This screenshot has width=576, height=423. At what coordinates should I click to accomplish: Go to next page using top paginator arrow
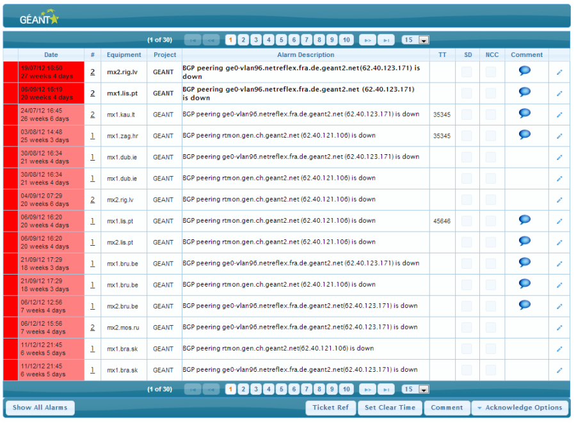(x=367, y=40)
